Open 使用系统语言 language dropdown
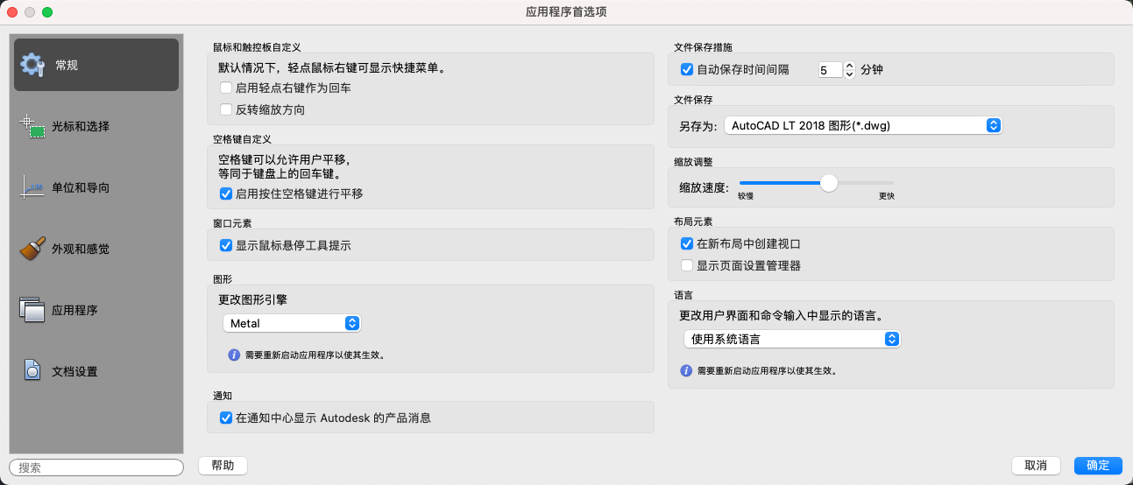The image size is (1133, 485). [x=791, y=339]
